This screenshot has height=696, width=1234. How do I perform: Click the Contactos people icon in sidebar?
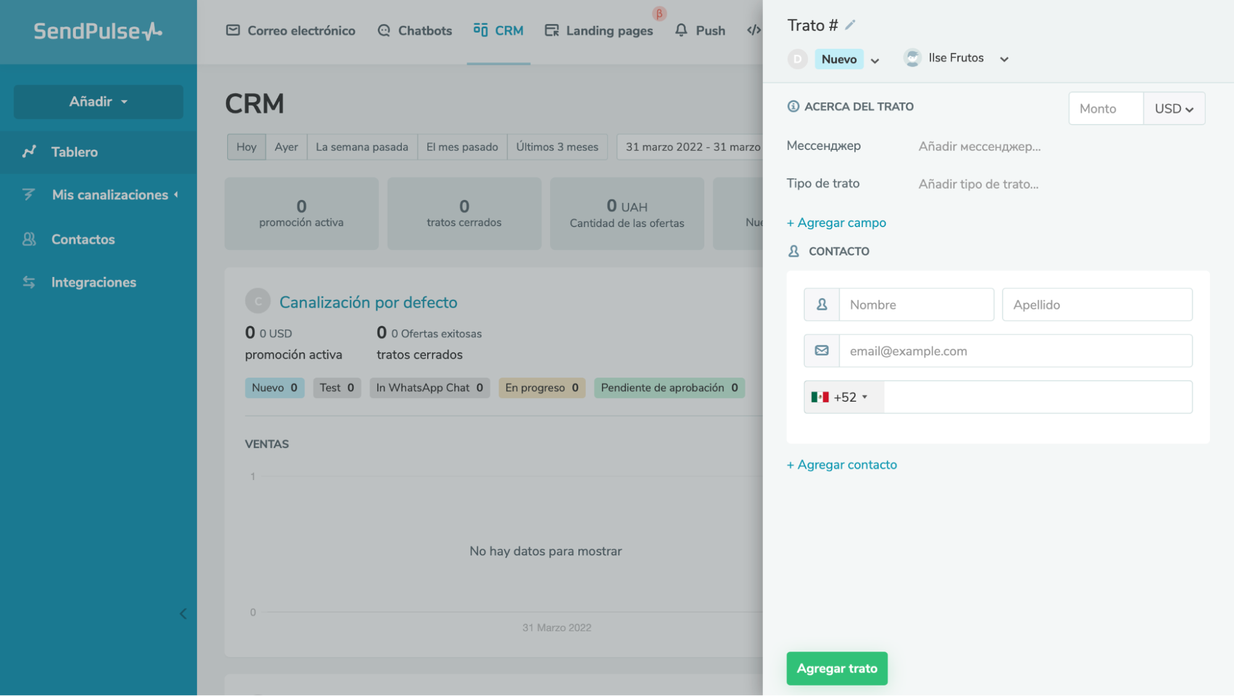point(29,239)
